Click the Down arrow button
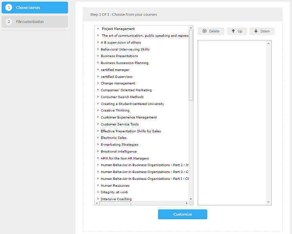 coord(262,31)
